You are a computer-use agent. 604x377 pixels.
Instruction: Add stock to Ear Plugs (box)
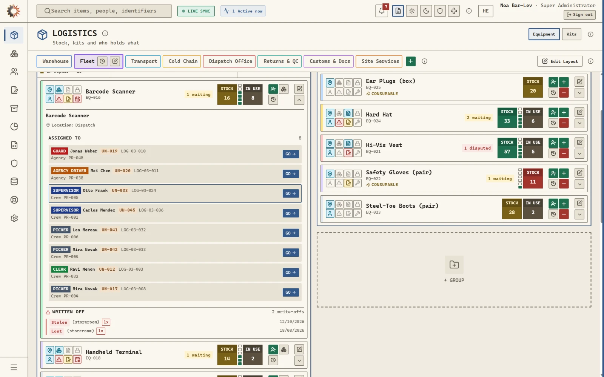pyautogui.click(x=564, y=82)
